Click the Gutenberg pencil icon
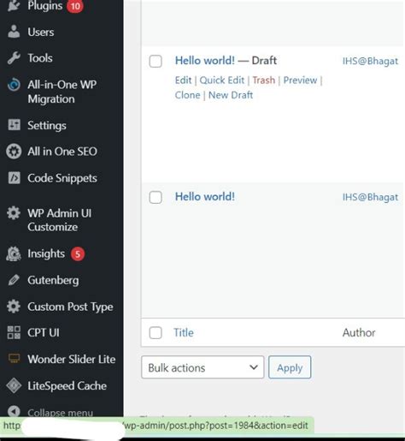This screenshot has width=405, height=441. click(14, 280)
